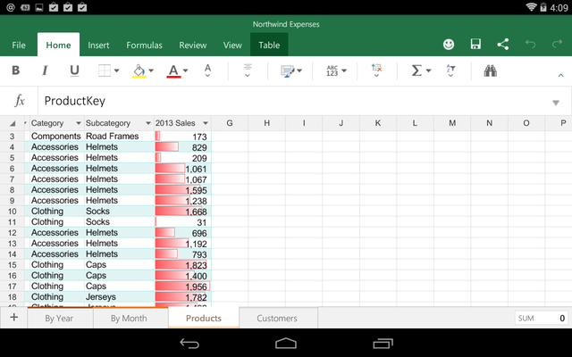Switch to the Home tab

tap(58, 46)
